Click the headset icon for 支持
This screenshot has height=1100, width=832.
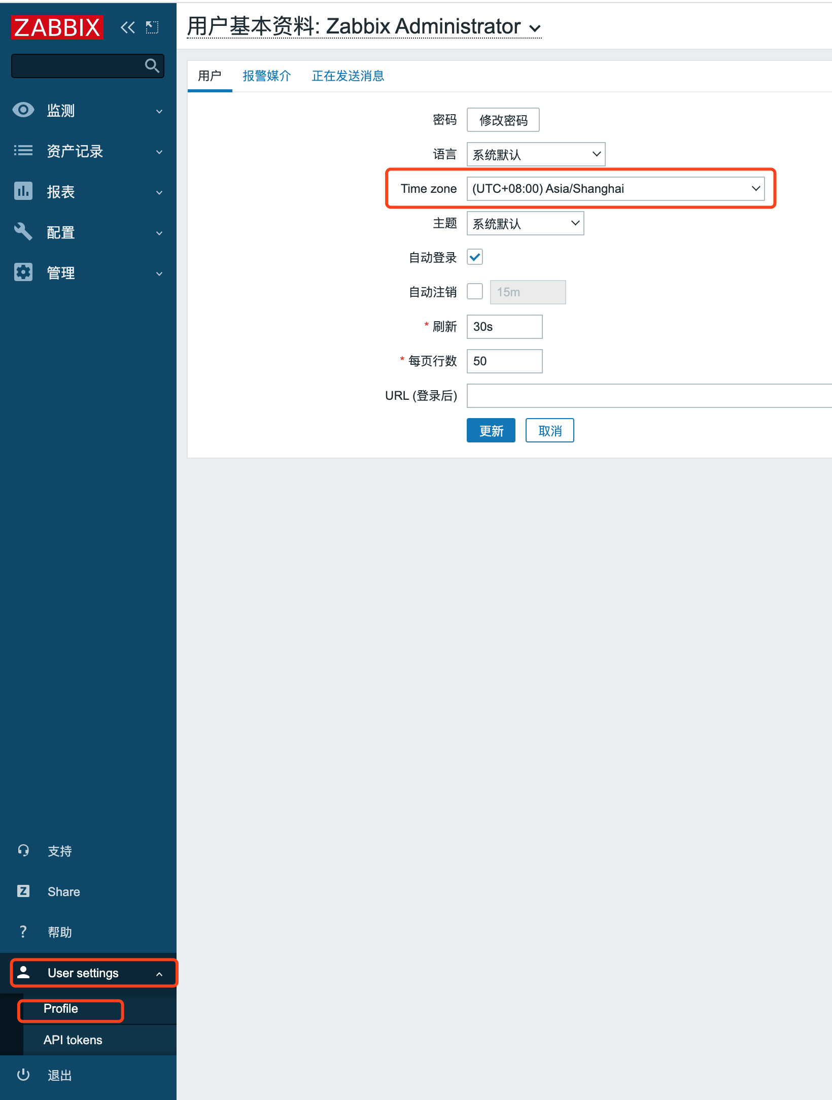pos(23,851)
